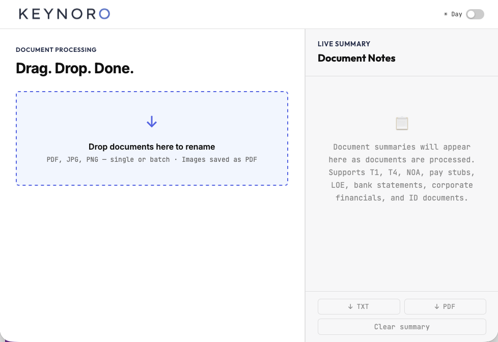The image size is (498, 342).
Task: Click the clipboard icon in Document Notes
Action: 402,124
